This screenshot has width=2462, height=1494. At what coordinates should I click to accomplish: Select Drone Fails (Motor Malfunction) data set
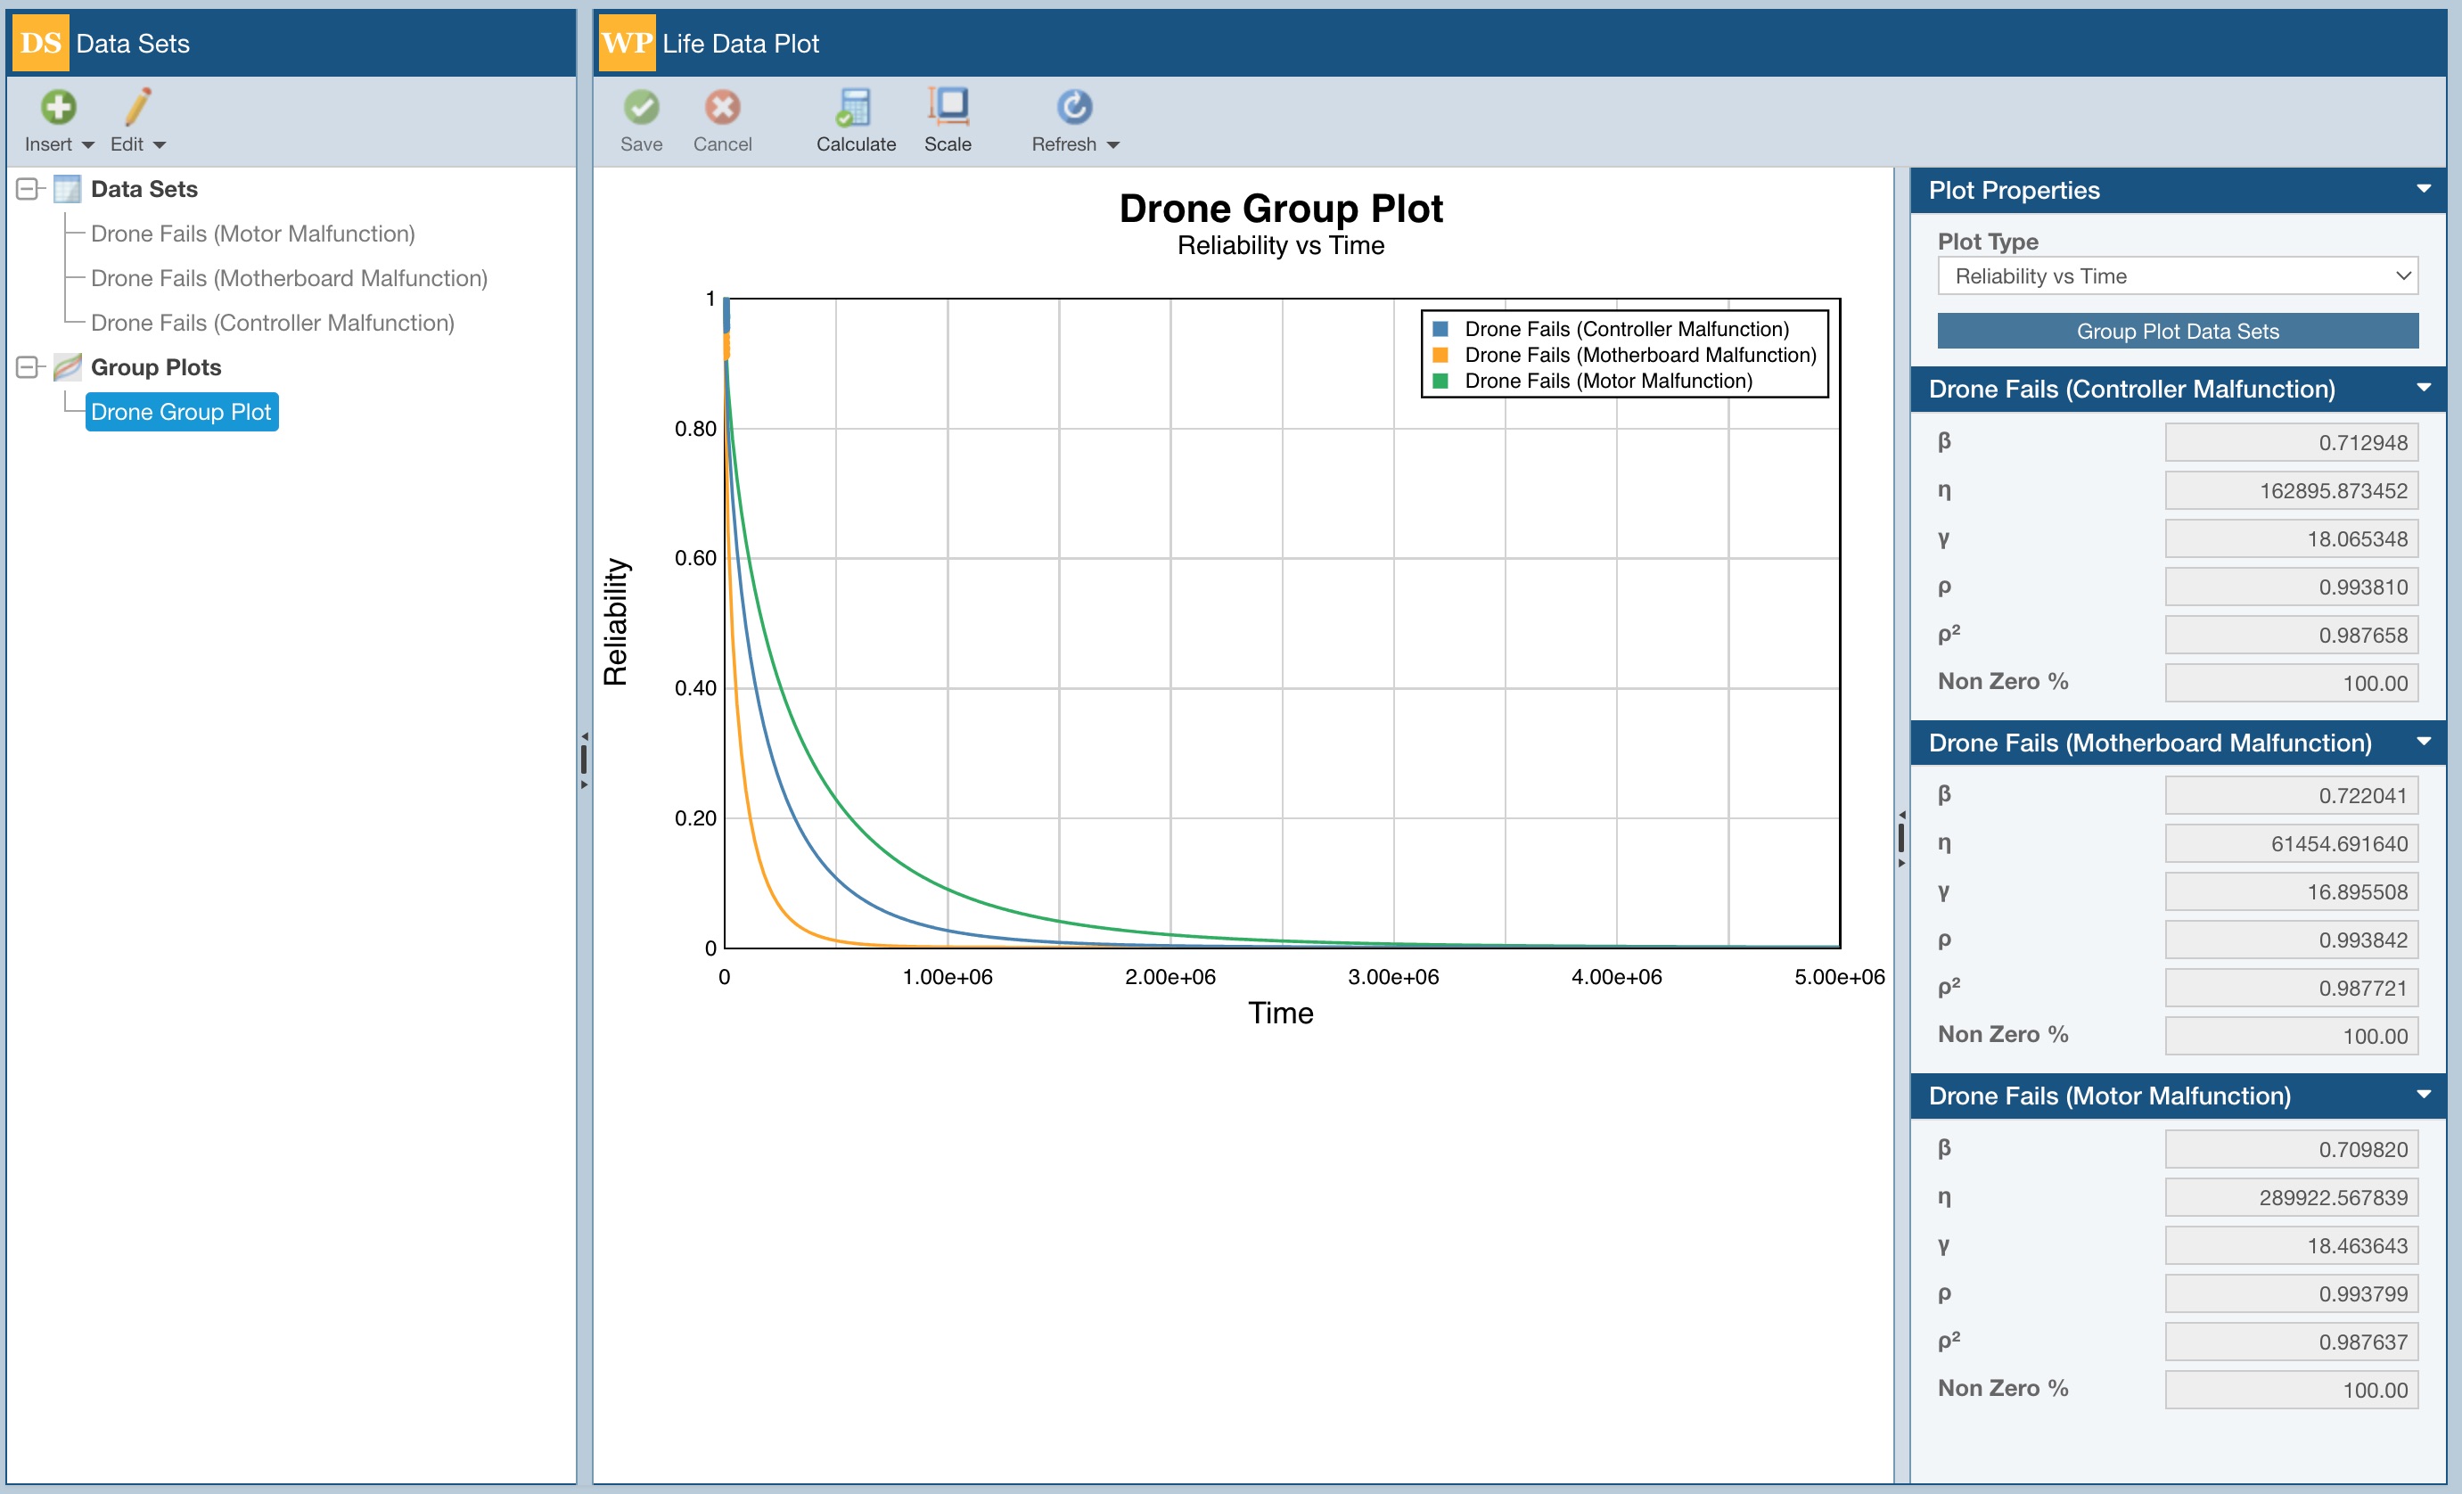[251, 234]
